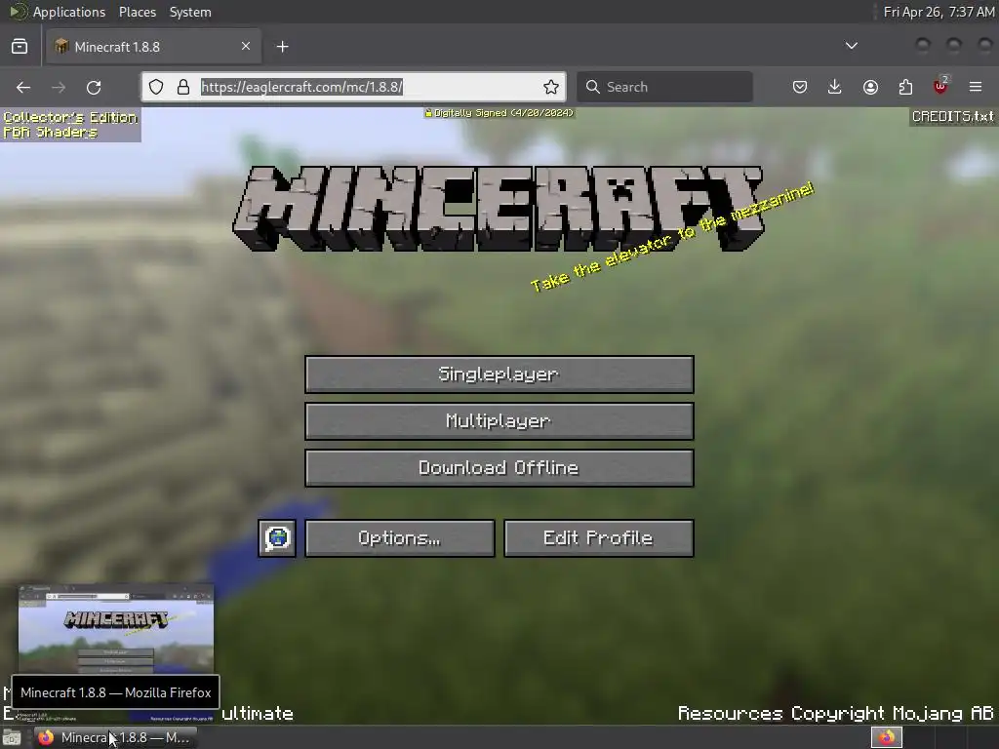Image resolution: width=999 pixels, height=749 pixels.
Task: Go back to the previous page
Action: click(x=23, y=87)
